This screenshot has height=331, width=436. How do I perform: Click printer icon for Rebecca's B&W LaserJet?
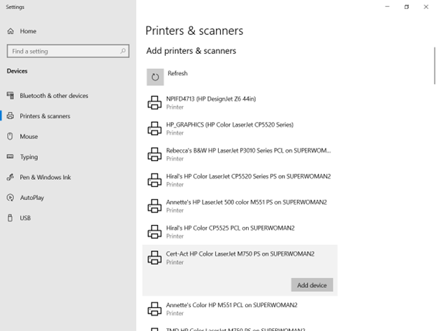tap(154, 155)
